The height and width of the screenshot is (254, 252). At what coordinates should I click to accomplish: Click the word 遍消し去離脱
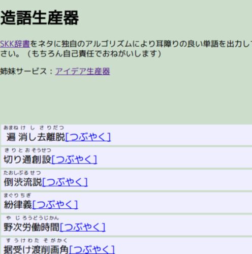point(36,137)
